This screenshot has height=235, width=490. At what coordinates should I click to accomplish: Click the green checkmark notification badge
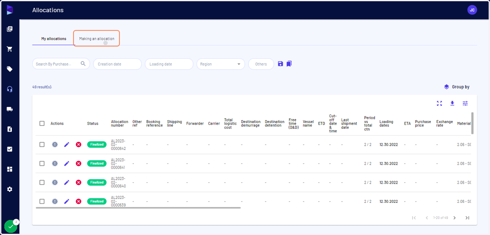pyautogui.click(x=11, y=226)
